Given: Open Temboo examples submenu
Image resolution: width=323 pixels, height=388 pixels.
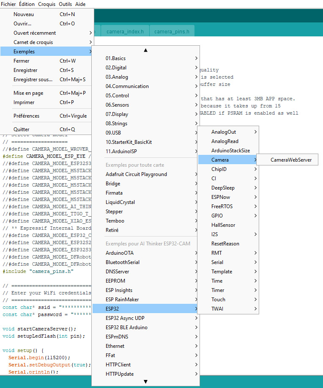Looking at the screenshot, I should (146, 221).
